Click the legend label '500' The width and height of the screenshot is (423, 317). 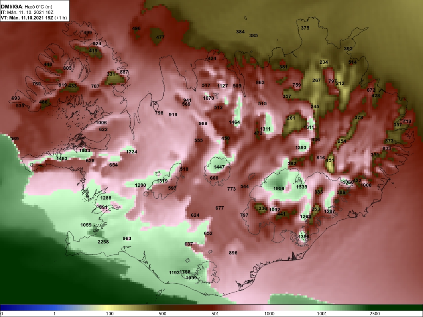tap(163, 314)
